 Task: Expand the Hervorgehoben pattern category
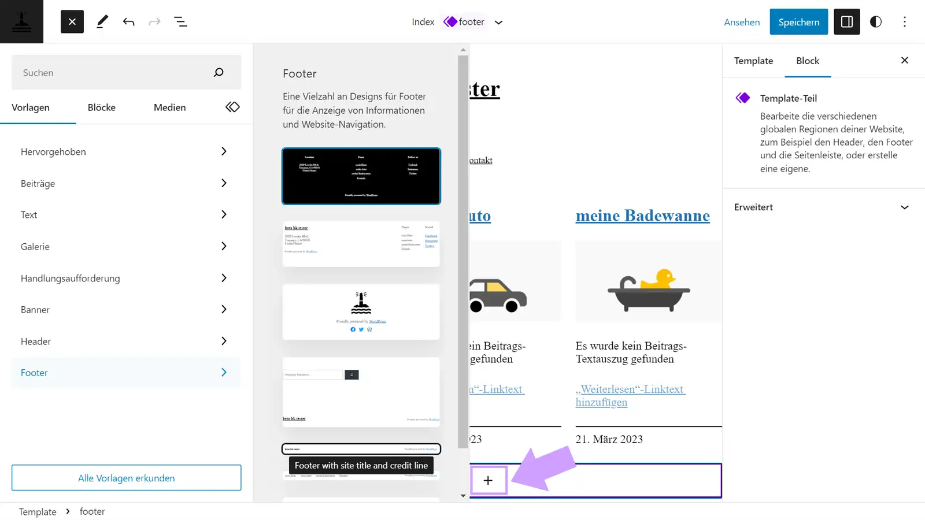[x=126, y=151]
